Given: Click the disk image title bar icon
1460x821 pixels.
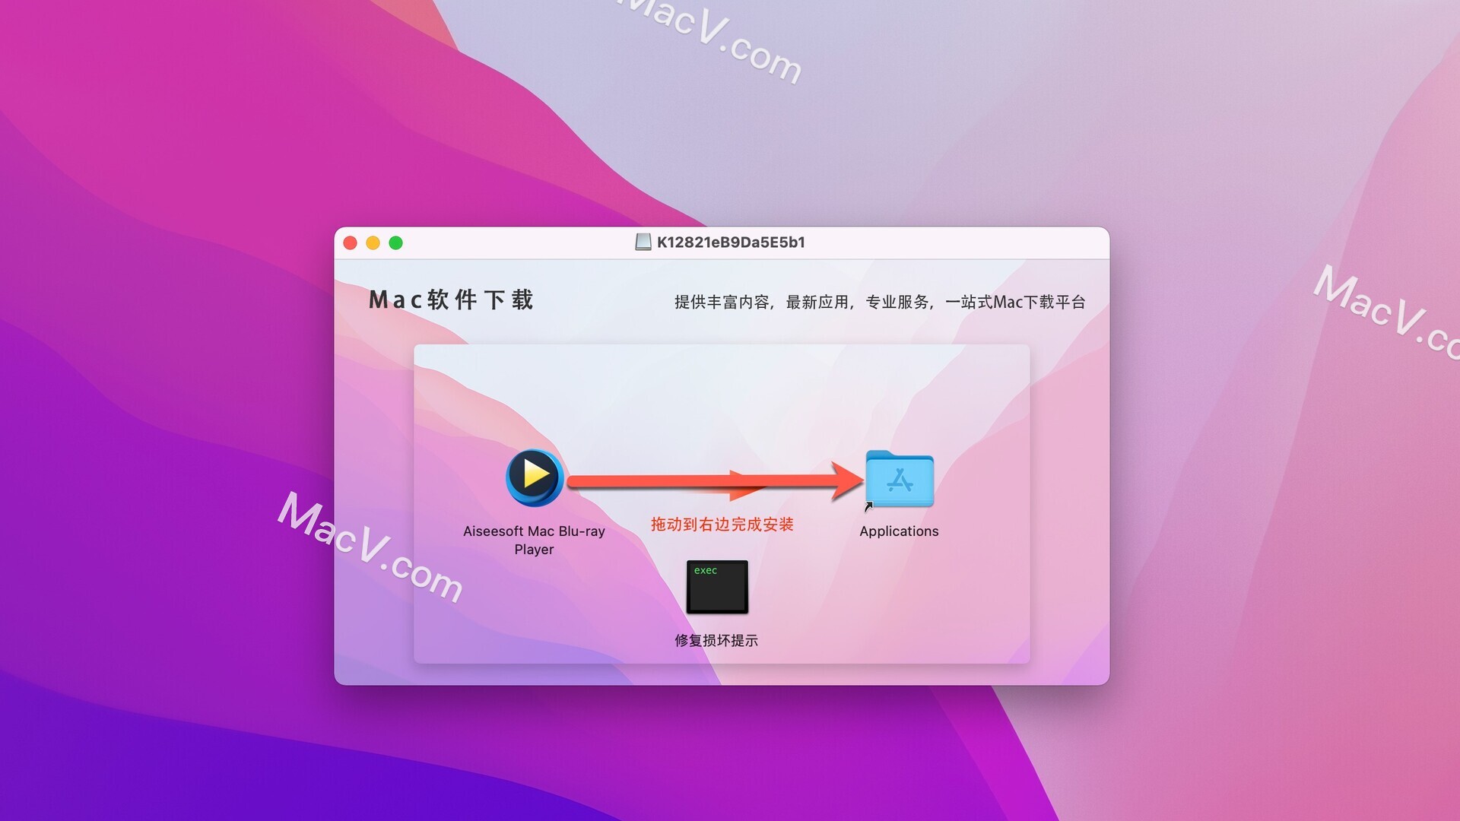Looking at the screenshot, I should pyautogui.click(x=636, y=242).
